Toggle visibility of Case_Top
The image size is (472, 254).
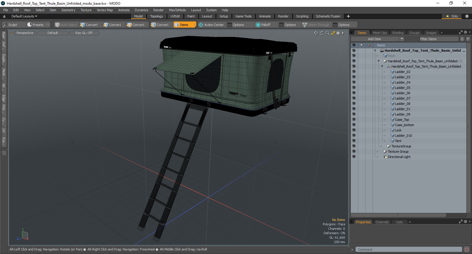(354, 120)
